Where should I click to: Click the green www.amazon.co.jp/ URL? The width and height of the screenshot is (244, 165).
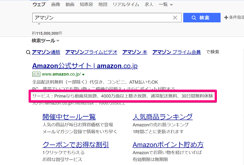(61, 74)
